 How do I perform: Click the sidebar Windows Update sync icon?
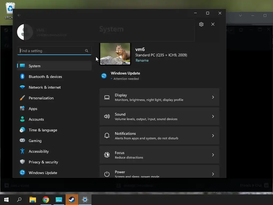(22, 172)
